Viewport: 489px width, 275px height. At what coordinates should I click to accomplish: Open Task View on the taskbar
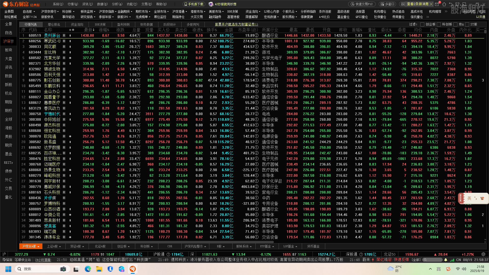[x=77, y=269]
